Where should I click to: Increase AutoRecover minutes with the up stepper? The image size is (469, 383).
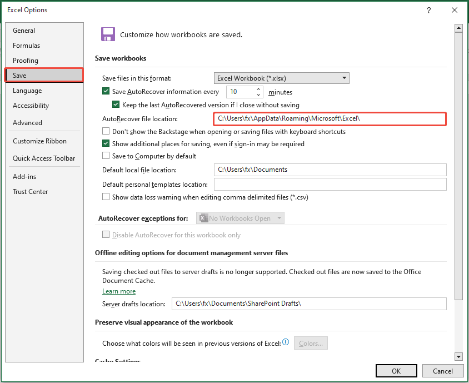point(257,89)
